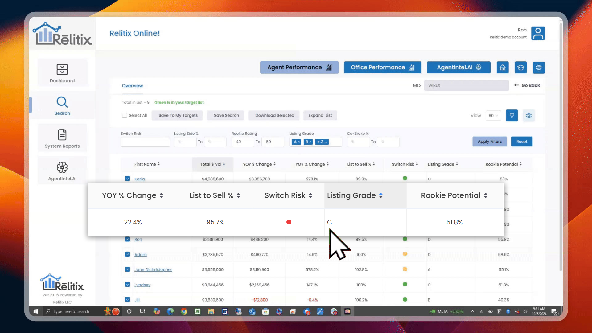Click the Reset filters button
The image size is (592, 333).
point(522,142)
